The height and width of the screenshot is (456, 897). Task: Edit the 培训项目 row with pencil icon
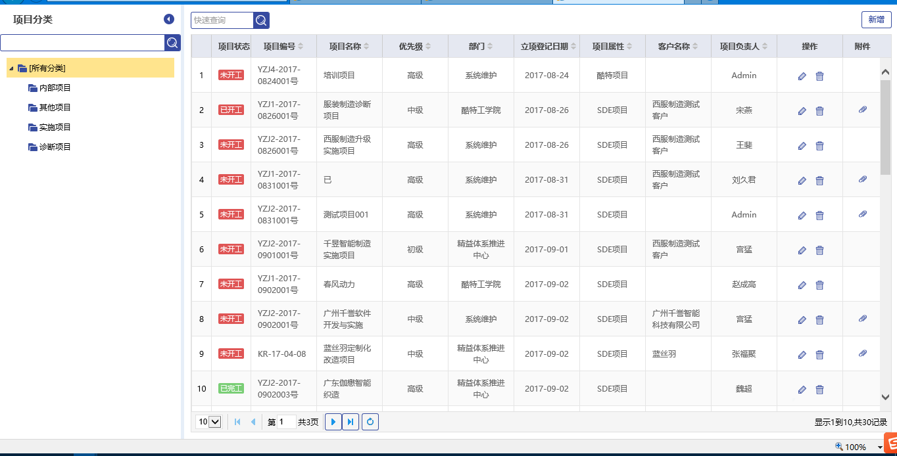802,76
